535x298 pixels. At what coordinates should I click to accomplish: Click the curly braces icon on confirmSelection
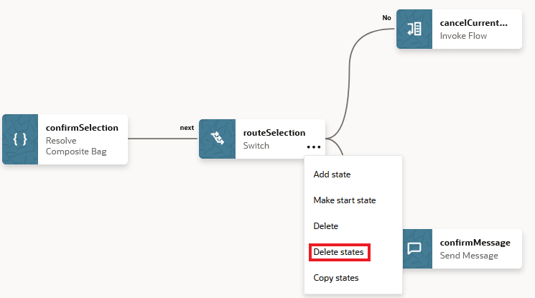[20, 139]
